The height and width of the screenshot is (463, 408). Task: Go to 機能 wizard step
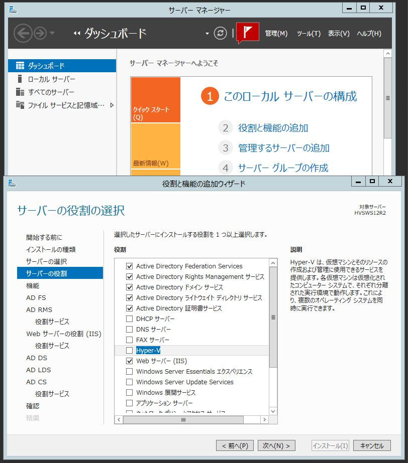(33, 285)
